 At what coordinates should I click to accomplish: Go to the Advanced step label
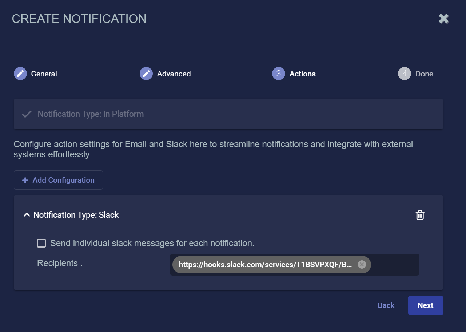pos(174,74)
